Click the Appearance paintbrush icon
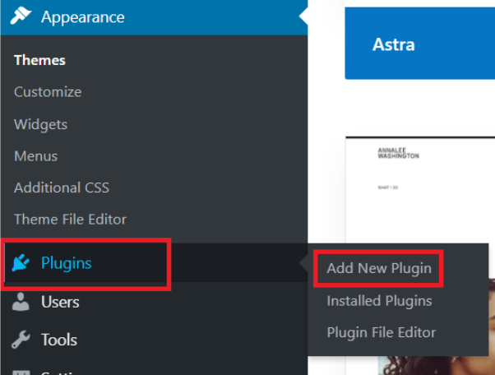The image size is (495, 375). [21, 16]
